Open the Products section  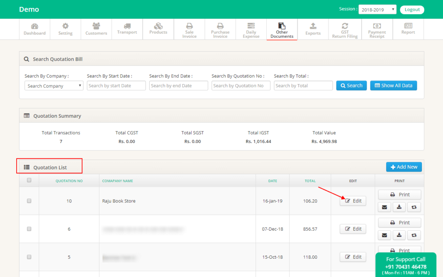158,29
